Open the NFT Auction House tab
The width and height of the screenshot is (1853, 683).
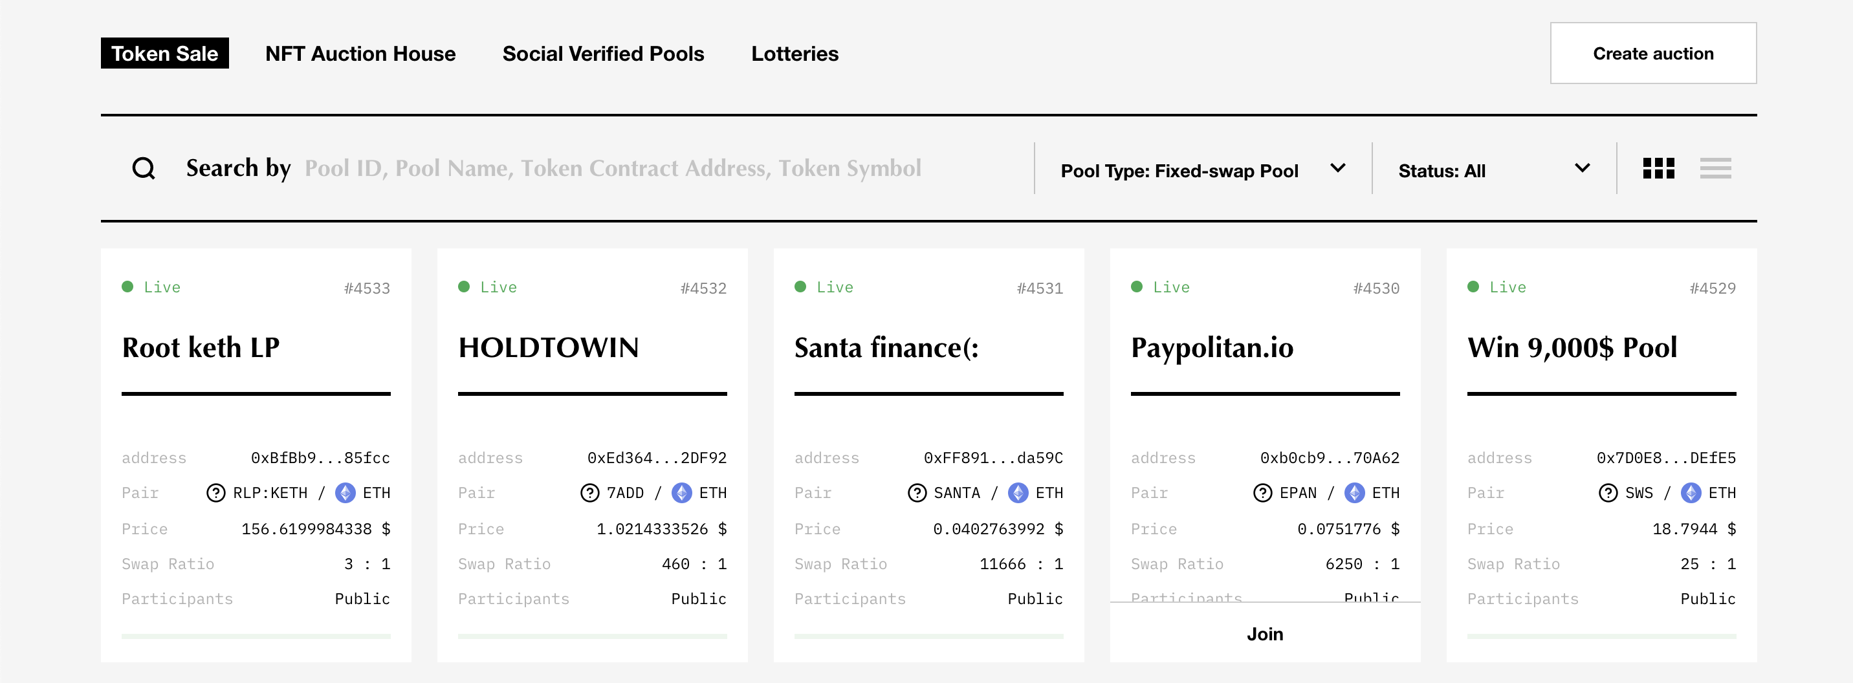360,54
